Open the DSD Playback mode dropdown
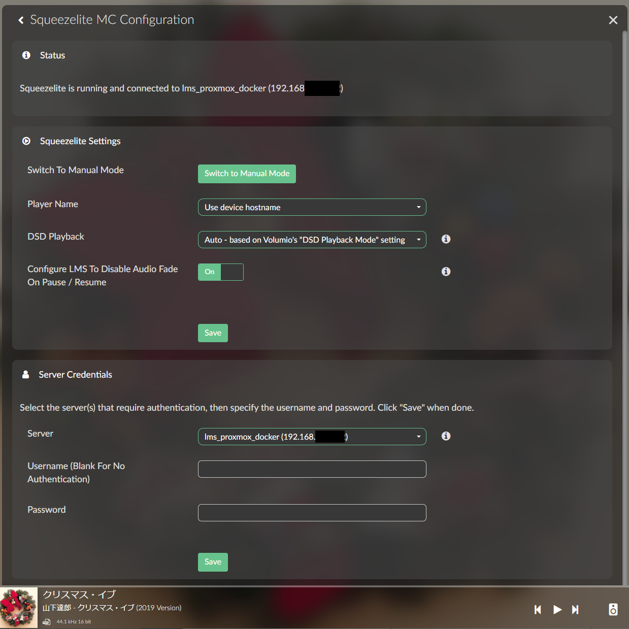Screen dimensions: 629x629 click(312, 240)
